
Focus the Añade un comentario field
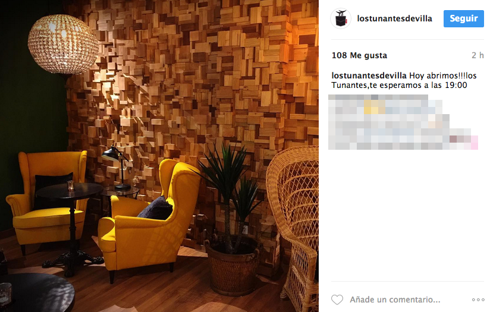coord(395,300)
